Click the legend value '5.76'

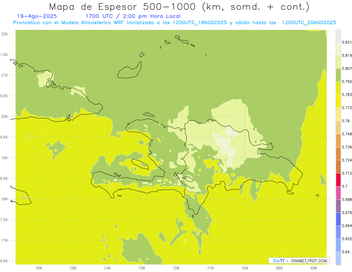[x=346, y=121]
